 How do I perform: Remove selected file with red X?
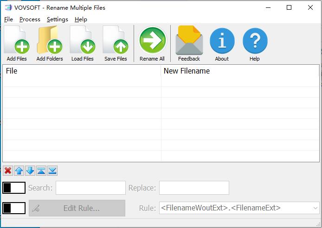coord(8,171)
